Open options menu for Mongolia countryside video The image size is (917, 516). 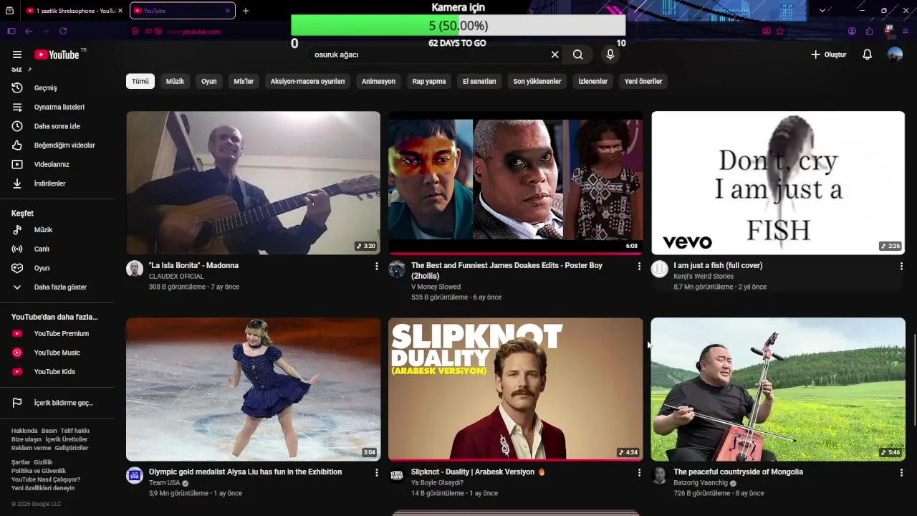click(901, 472)
